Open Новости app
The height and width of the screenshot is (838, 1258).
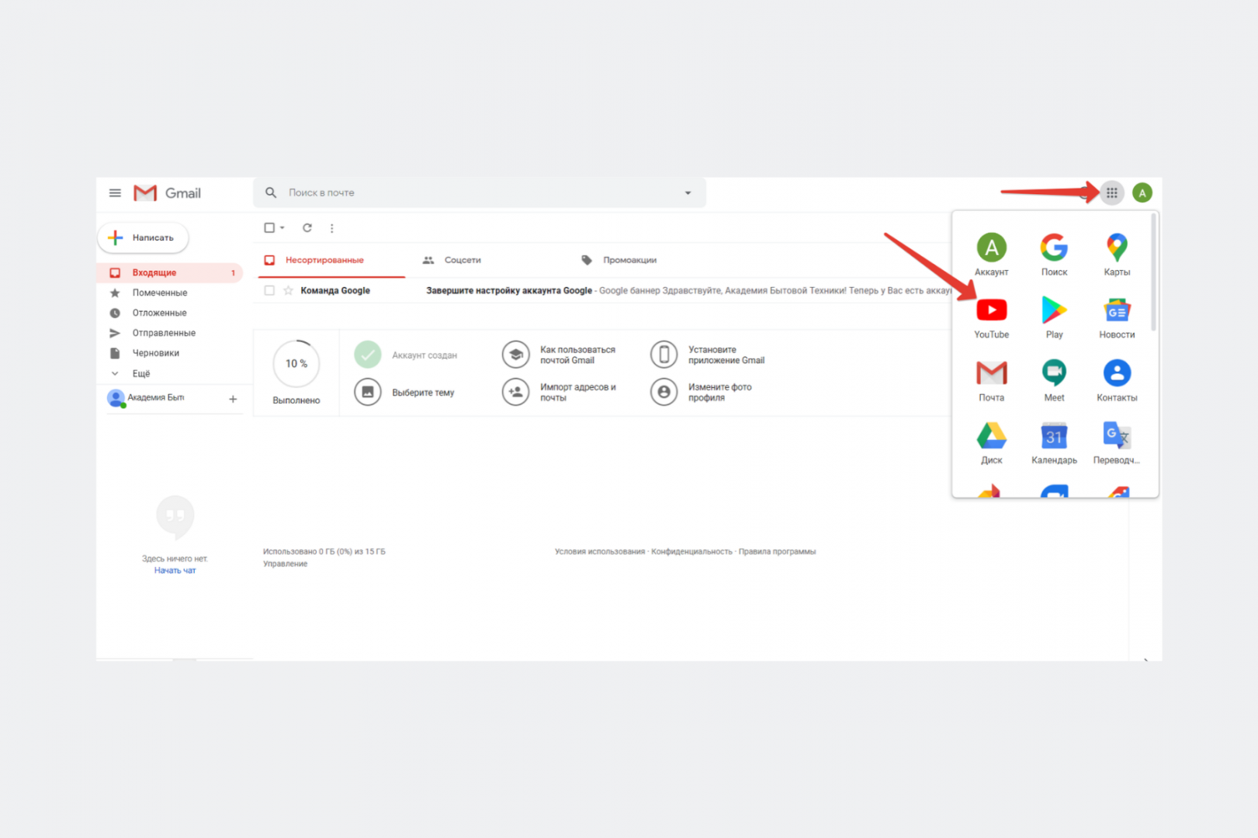[1117, 317]
